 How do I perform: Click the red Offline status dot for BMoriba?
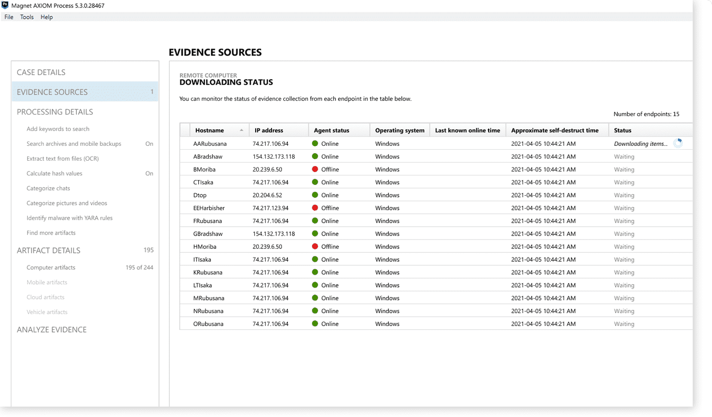(315, 170)
